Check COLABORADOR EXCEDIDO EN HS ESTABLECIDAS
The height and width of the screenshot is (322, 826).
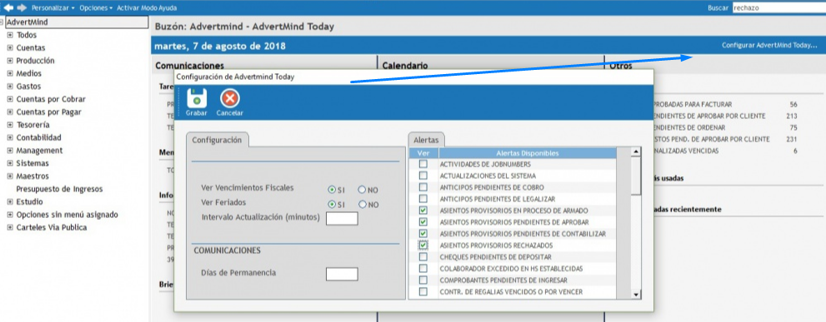[x=423, y=268]
